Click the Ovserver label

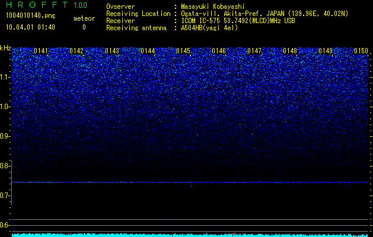120,7
